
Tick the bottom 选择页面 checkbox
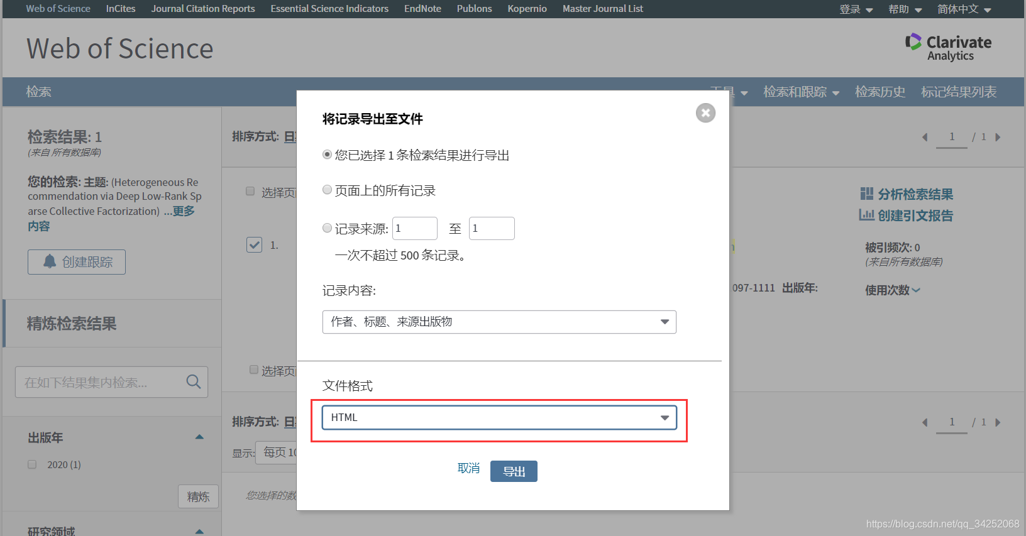pos(254,369)
